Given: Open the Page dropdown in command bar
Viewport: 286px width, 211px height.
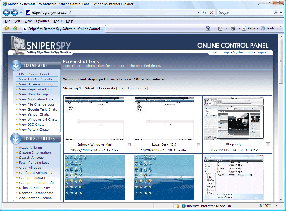Looking at the screenshot, I should (251, 28).
